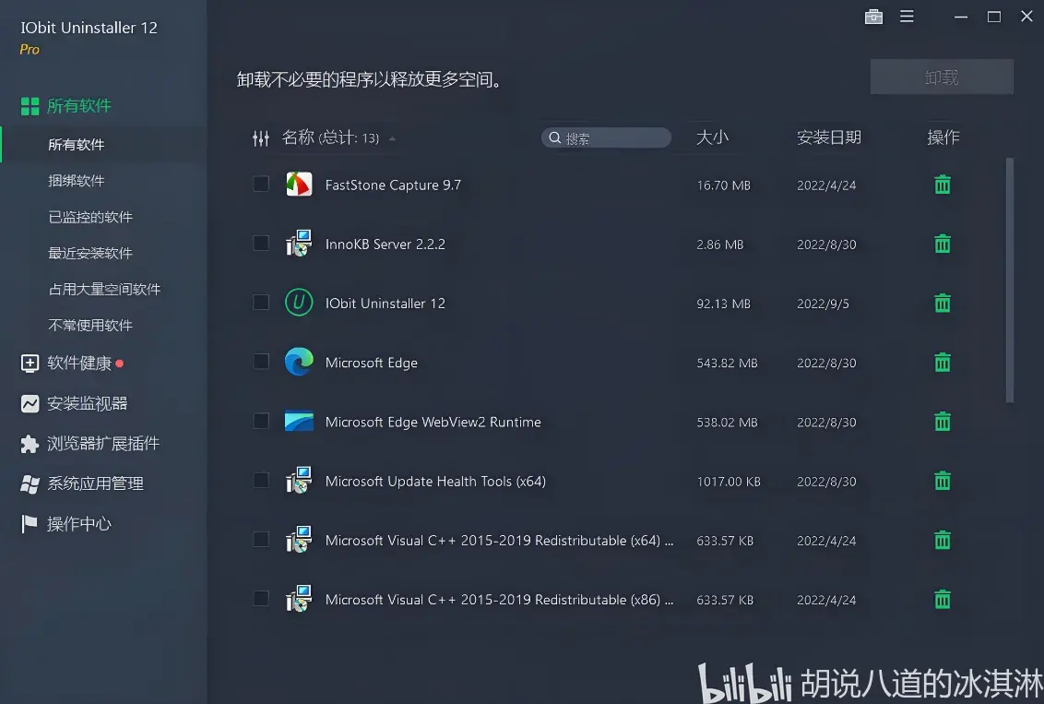The width and height of the screenshot is (1044, 704).
Task: Tick the Microsoft Edge checkbox
Action: (x=261, y=362)
